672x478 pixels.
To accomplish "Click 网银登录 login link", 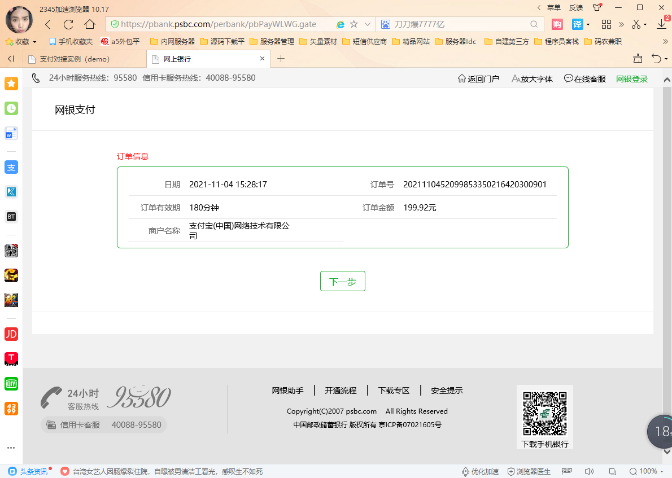I will pos(632,79).
